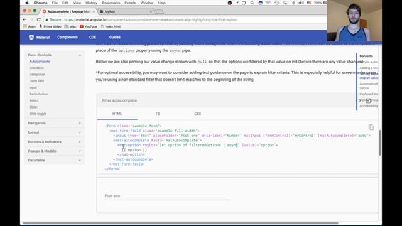The image size is (402, 226).
Task: Close the MyApp tab
Action: [x=151, y=11]
